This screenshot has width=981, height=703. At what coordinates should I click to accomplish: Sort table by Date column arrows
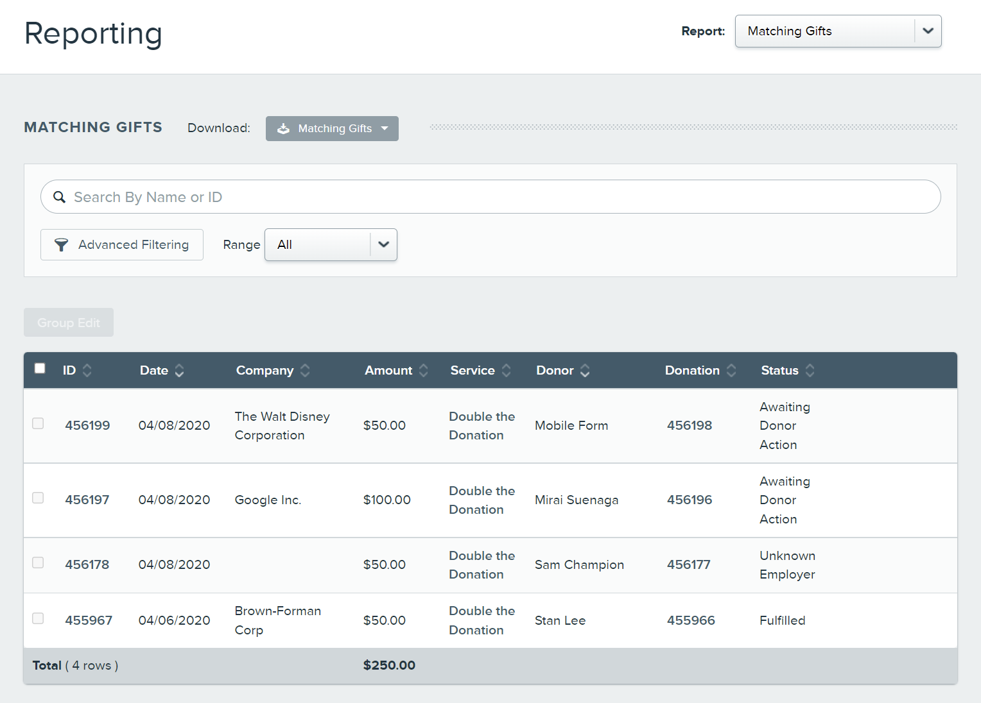click(x=180, y=370)
